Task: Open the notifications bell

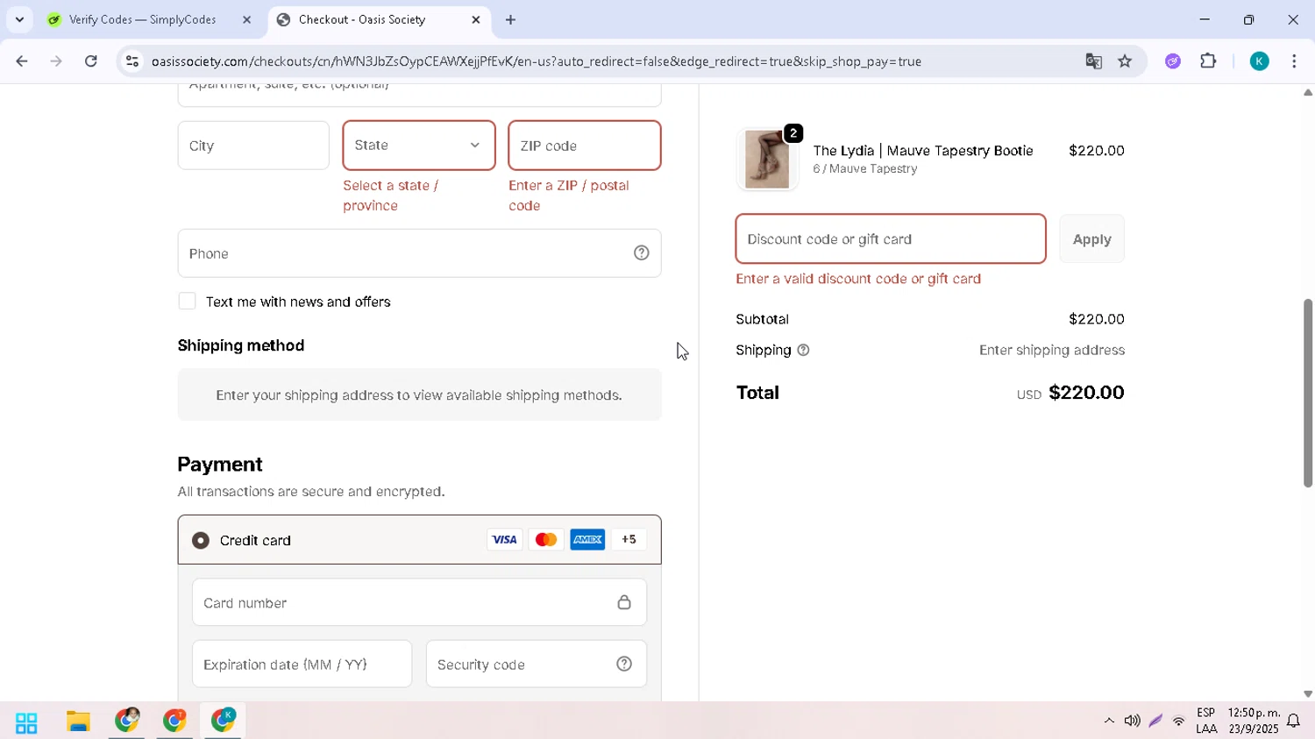Action: point(1293,721)
